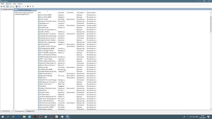Image resolution: width=212 pixels, height=119 pixels.
Task: Select the LogMeIn Hamachi Tunneling row
Action: [x=67, y=46]
